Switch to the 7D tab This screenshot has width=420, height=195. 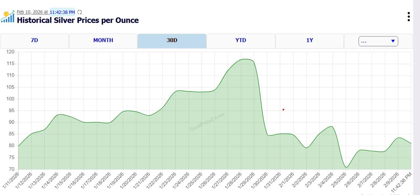pyautogui.click(x=34, y=41)
